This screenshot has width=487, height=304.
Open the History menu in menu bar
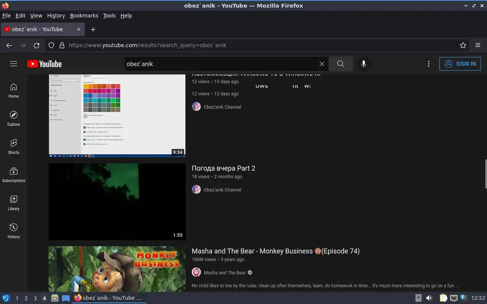pyautogui.click(x=56, y=16)
